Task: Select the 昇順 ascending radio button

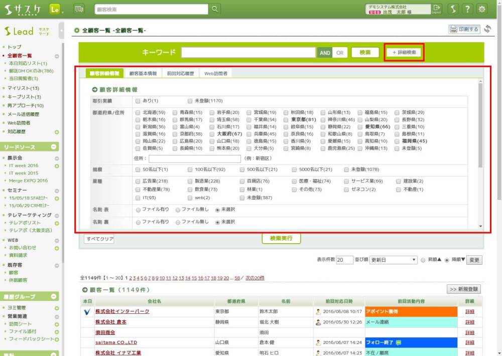Action: (x=423, y=260)
